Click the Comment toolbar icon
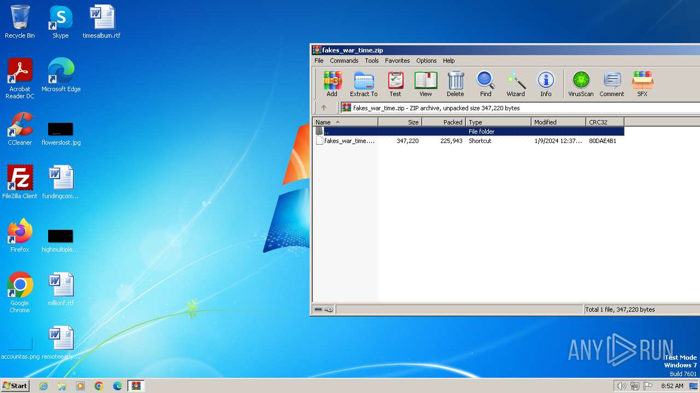This screenshot has height=393, width=700. 612,84
